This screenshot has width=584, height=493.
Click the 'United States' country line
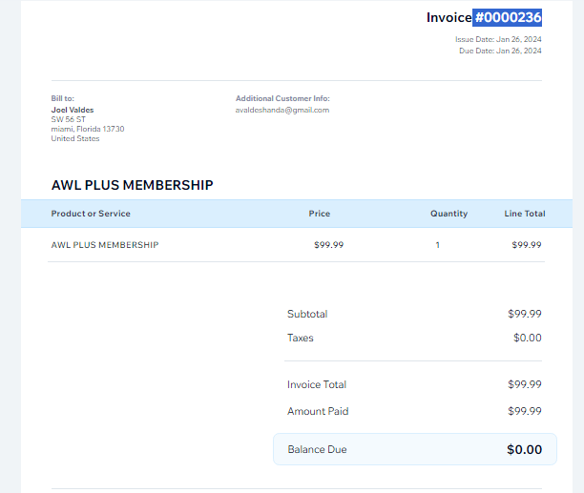[x=75, y=138]
